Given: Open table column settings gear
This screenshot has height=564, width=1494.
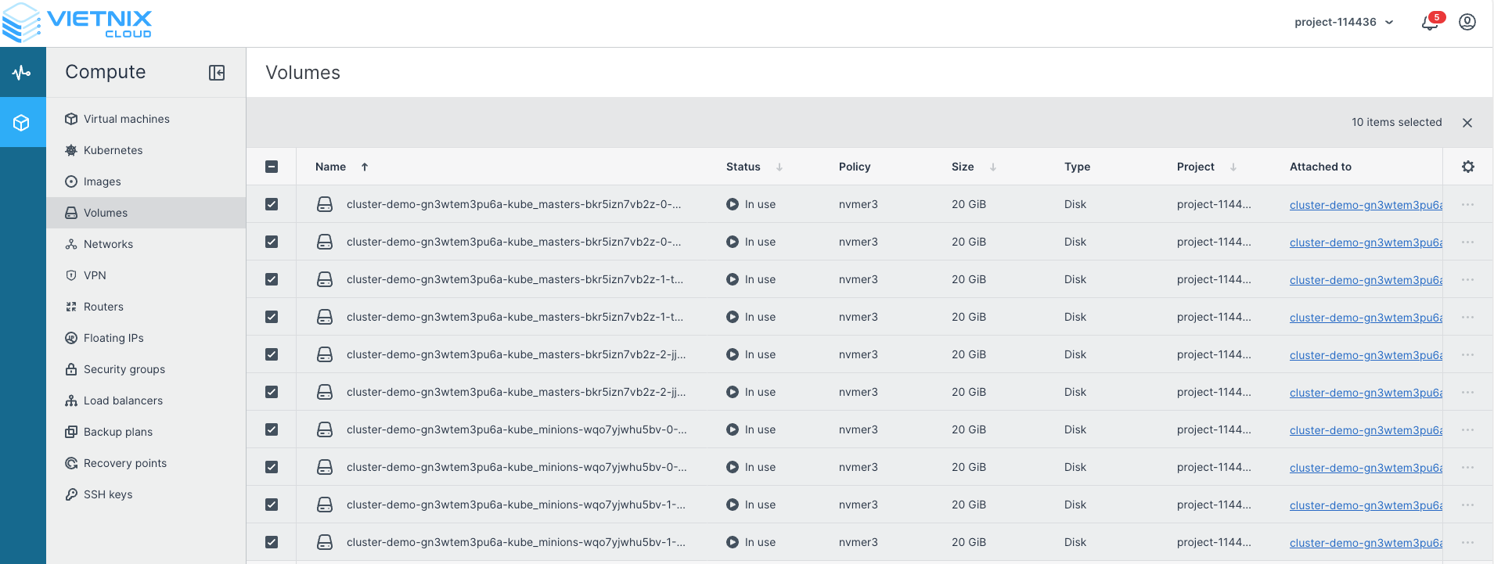Looking at the screenshot, I should pos(1467,167).
